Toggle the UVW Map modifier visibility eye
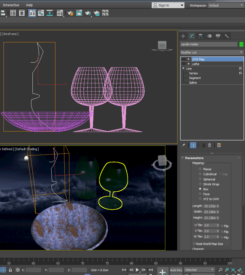The width and height of the screenshot is (245, 275). click(x=183, y=59)
